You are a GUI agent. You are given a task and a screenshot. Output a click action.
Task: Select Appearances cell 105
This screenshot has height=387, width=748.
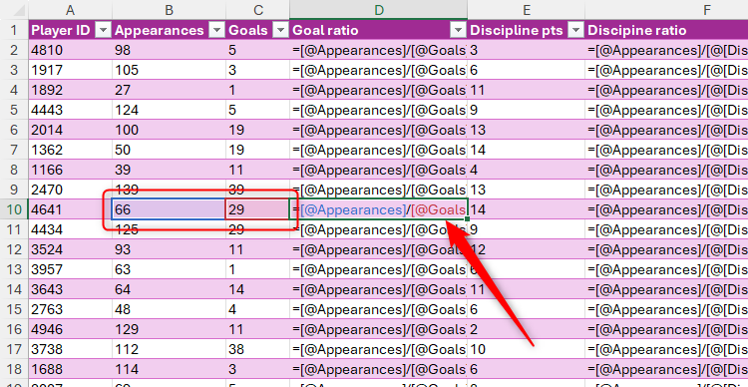click(169, 70)
